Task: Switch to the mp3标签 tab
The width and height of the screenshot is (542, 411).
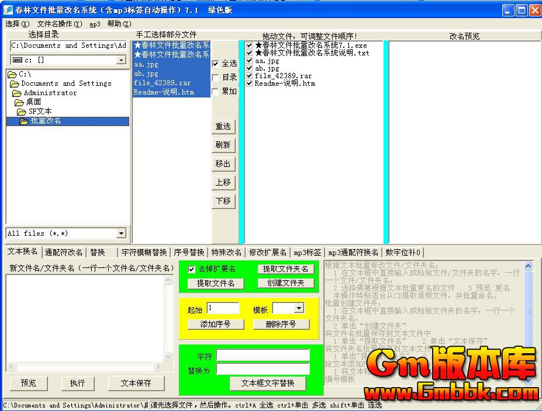Action: click(308, 252)
